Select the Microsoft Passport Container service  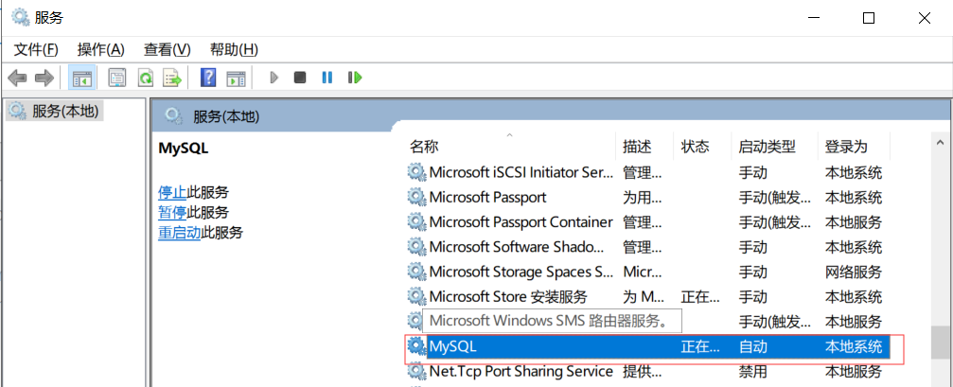coord(647,222)
